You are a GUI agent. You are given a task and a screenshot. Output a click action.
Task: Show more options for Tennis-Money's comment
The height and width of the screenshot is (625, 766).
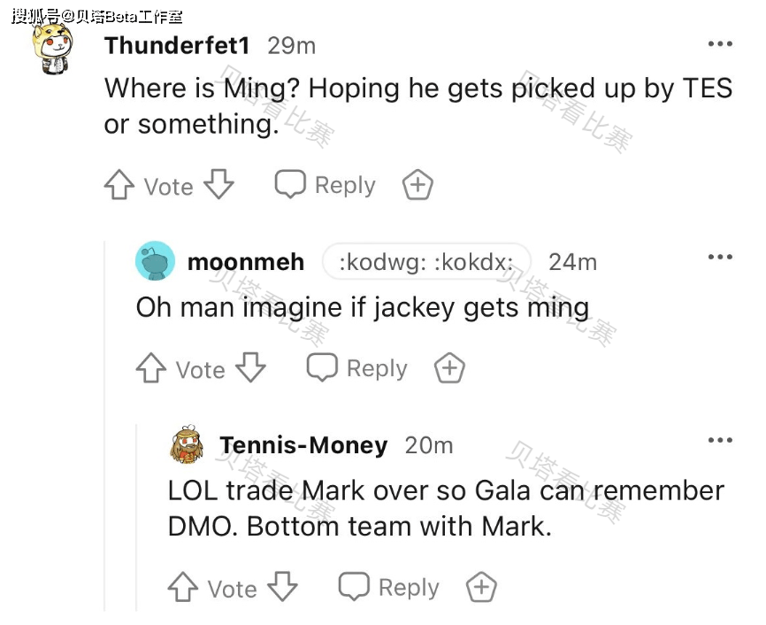click(719, 440)
